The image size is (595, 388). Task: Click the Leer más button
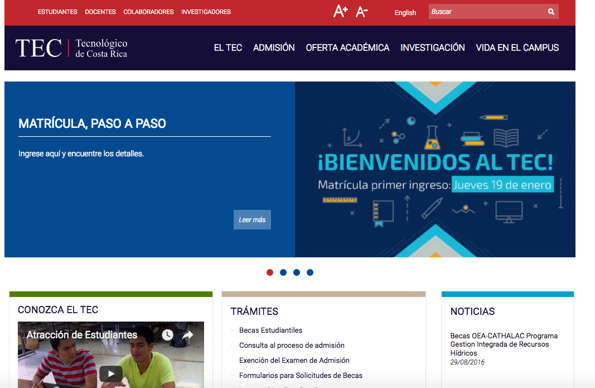[x=252, y=219]
